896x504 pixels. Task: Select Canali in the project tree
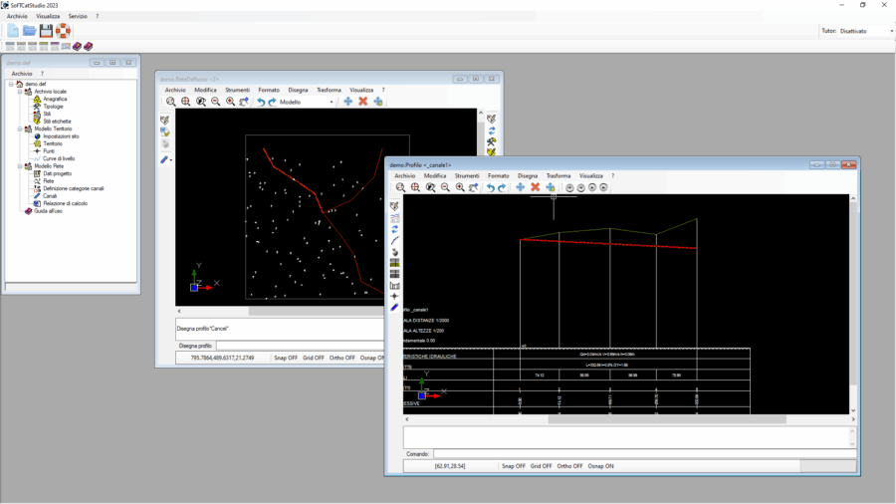[50, 195]
